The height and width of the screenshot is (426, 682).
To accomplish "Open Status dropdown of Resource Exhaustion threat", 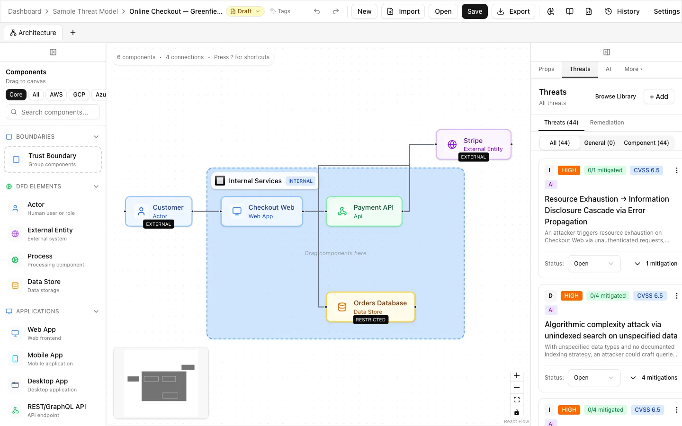I will click(x=594, y=264).
